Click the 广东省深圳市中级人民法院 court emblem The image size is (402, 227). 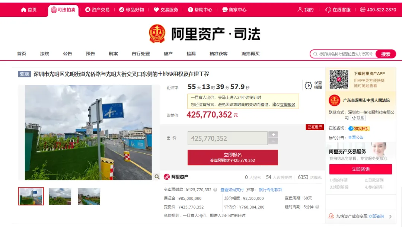tap(334, 100)
